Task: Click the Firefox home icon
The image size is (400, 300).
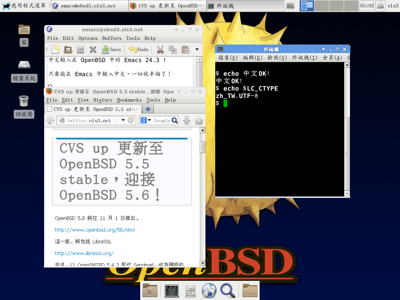Action: pos(199,120)
